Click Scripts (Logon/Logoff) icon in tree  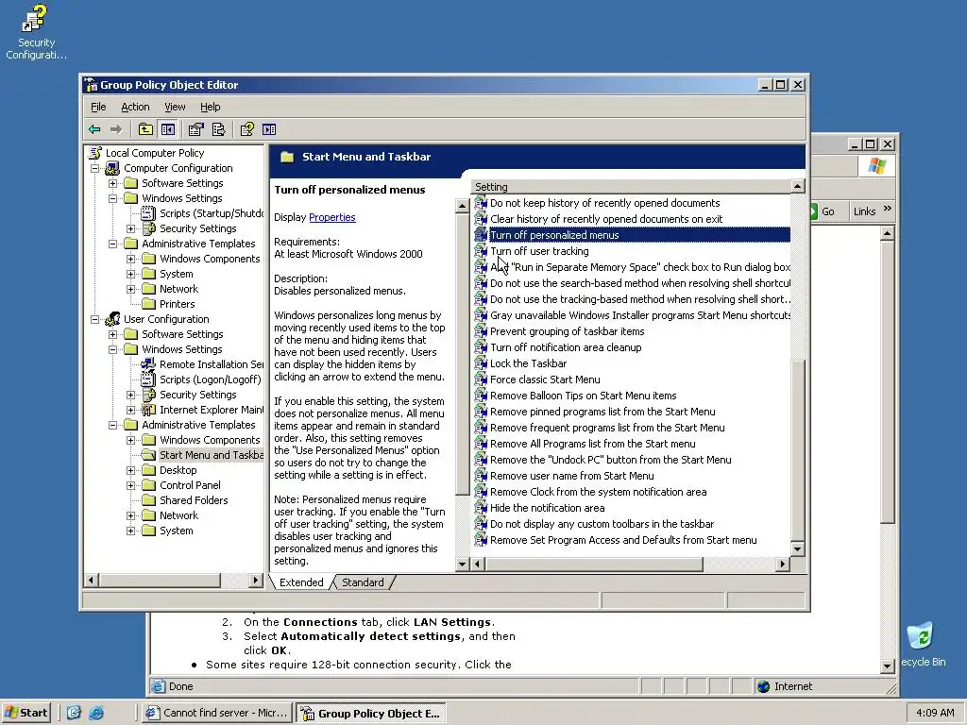click(x=148, y=379)
